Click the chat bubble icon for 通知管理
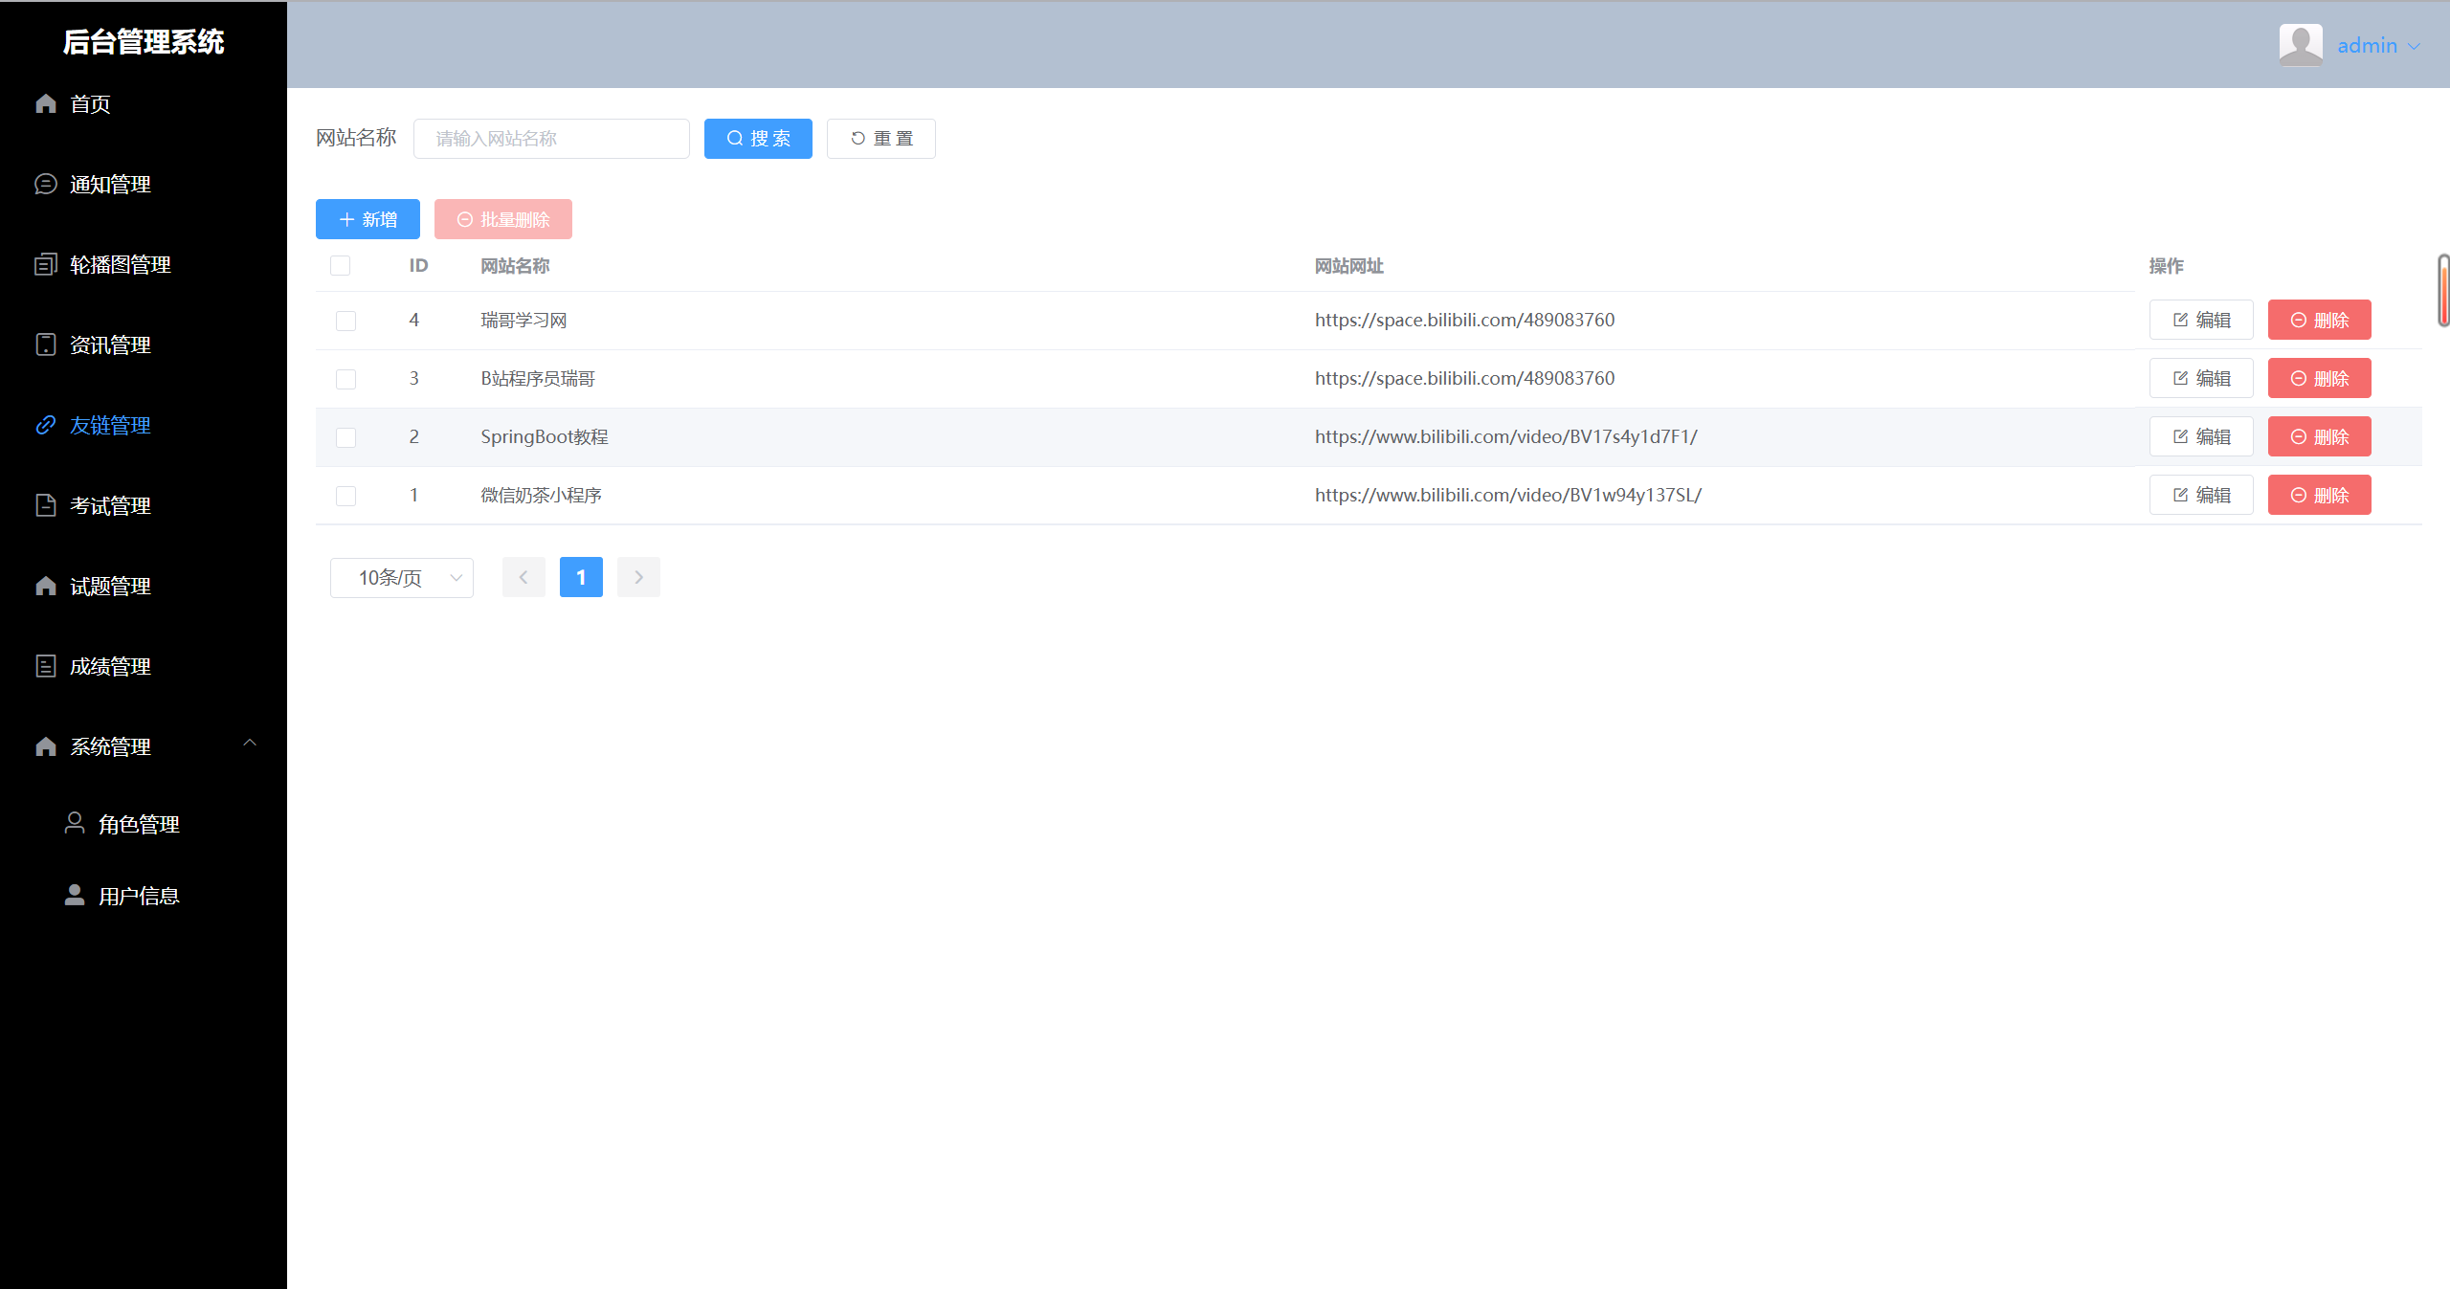This screenshot has height=1289, width=2450. pos(46,184)
